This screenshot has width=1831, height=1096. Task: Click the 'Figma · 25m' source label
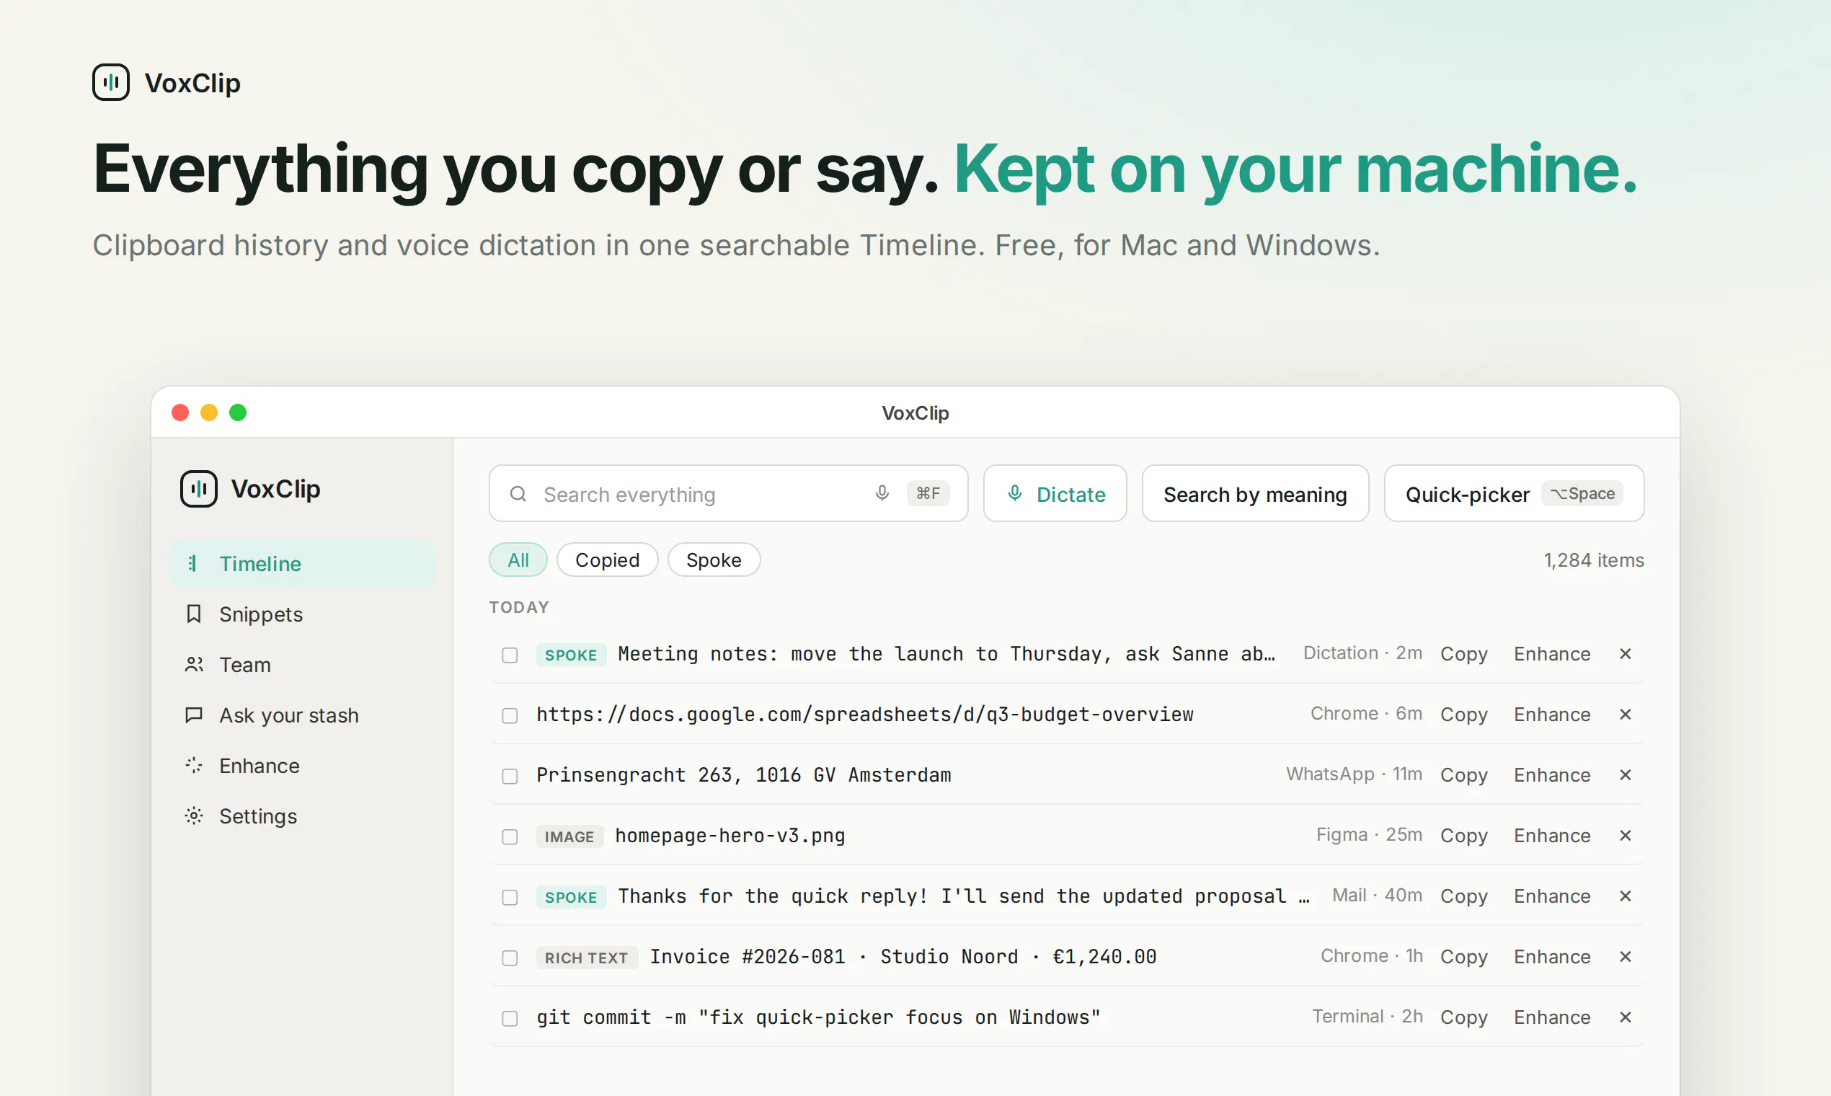point(1369,834)
